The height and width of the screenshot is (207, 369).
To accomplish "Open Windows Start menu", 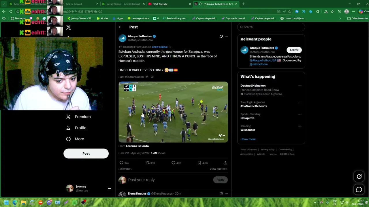I will [6, 202].
